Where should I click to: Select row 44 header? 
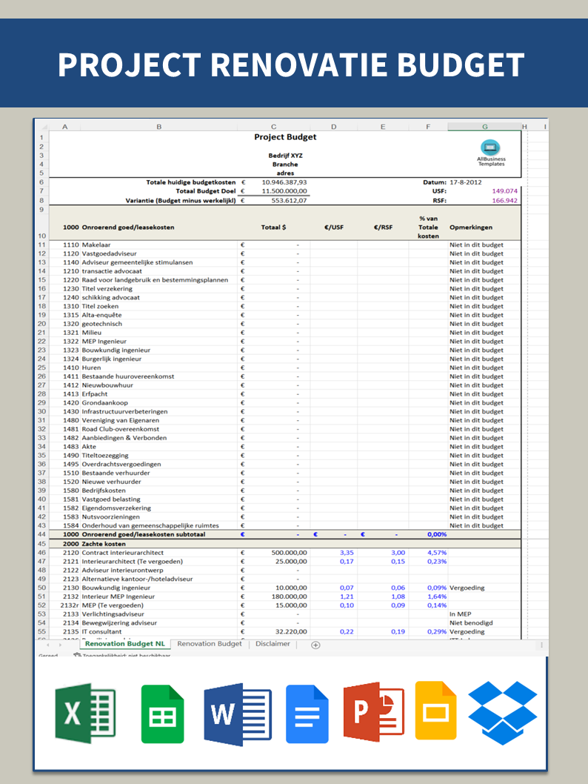pyautogui.click(x=42, y=534)
